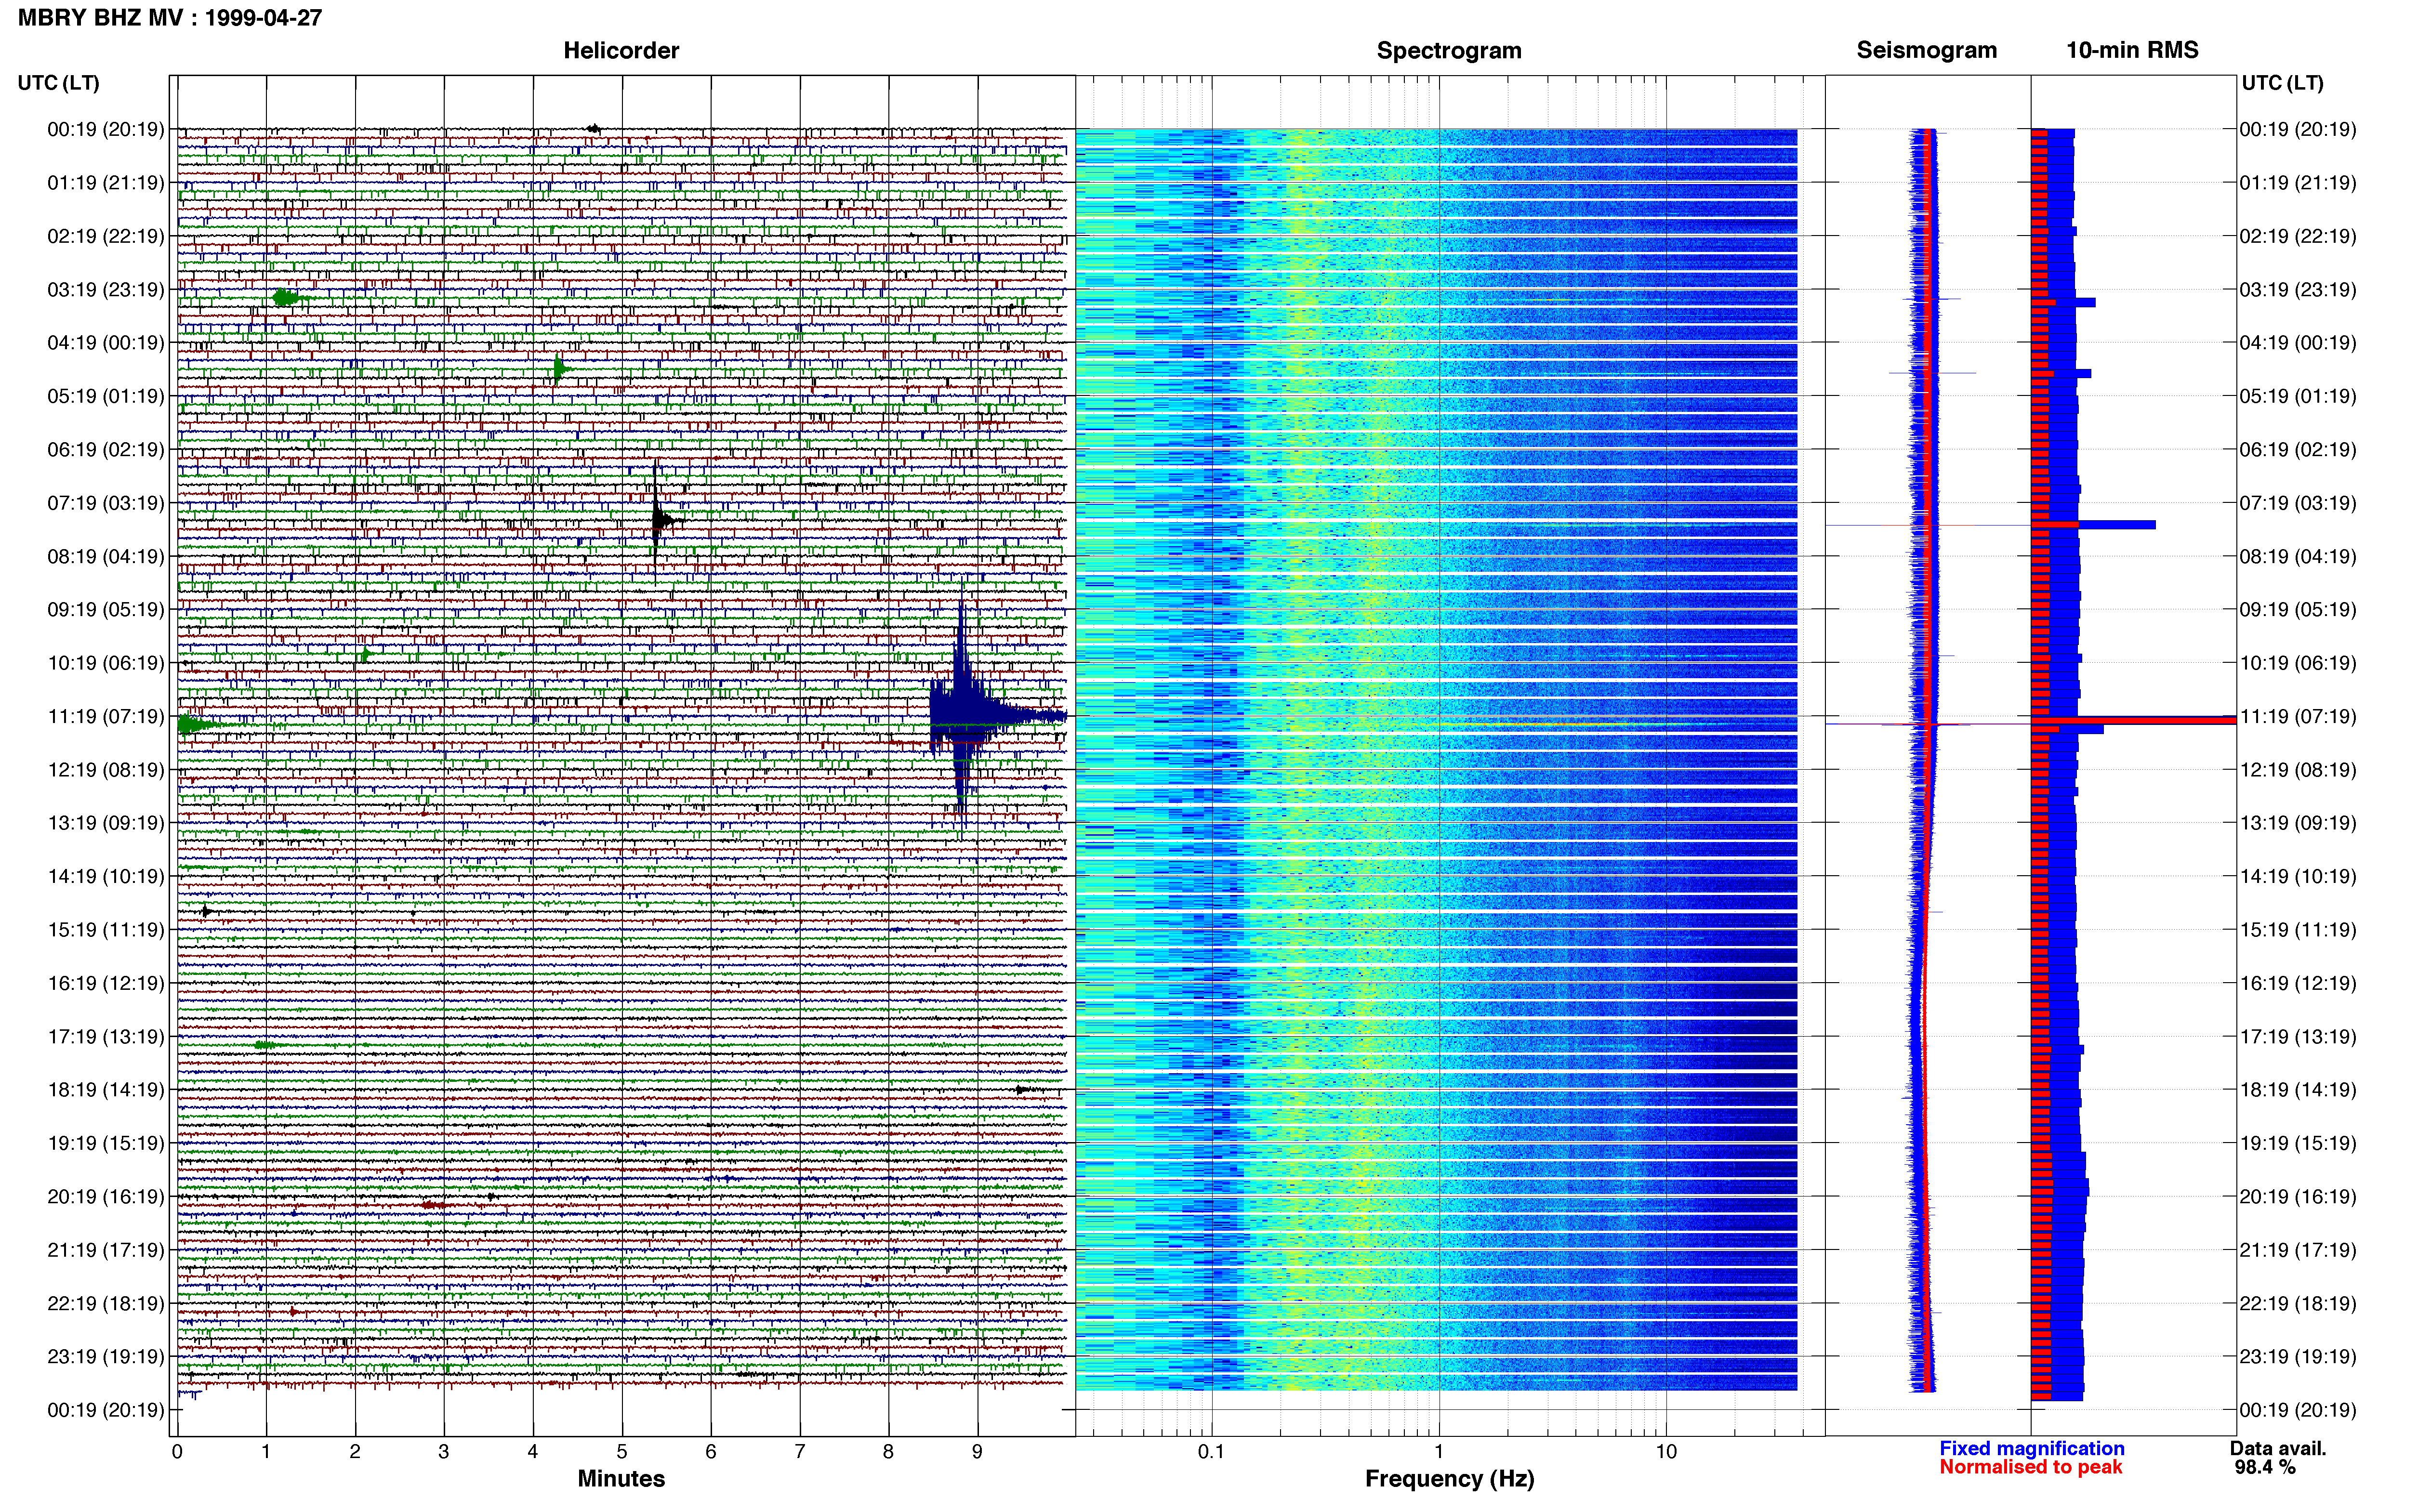
Task: Click the left time label '15:19 (11:19)'
Action: [x=106, y=930]
